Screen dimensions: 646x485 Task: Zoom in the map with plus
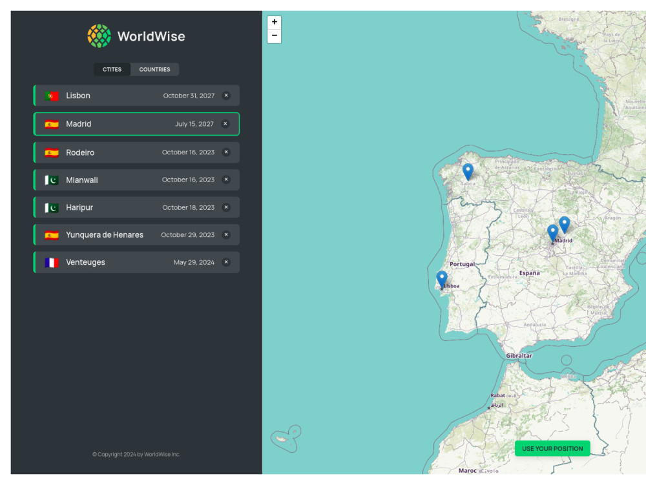[275, 22]
